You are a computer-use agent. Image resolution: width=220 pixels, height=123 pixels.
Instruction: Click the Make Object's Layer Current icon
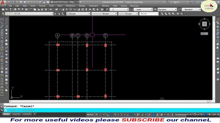55,14
